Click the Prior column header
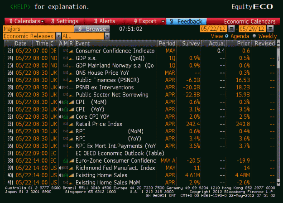 click(239, 43)
